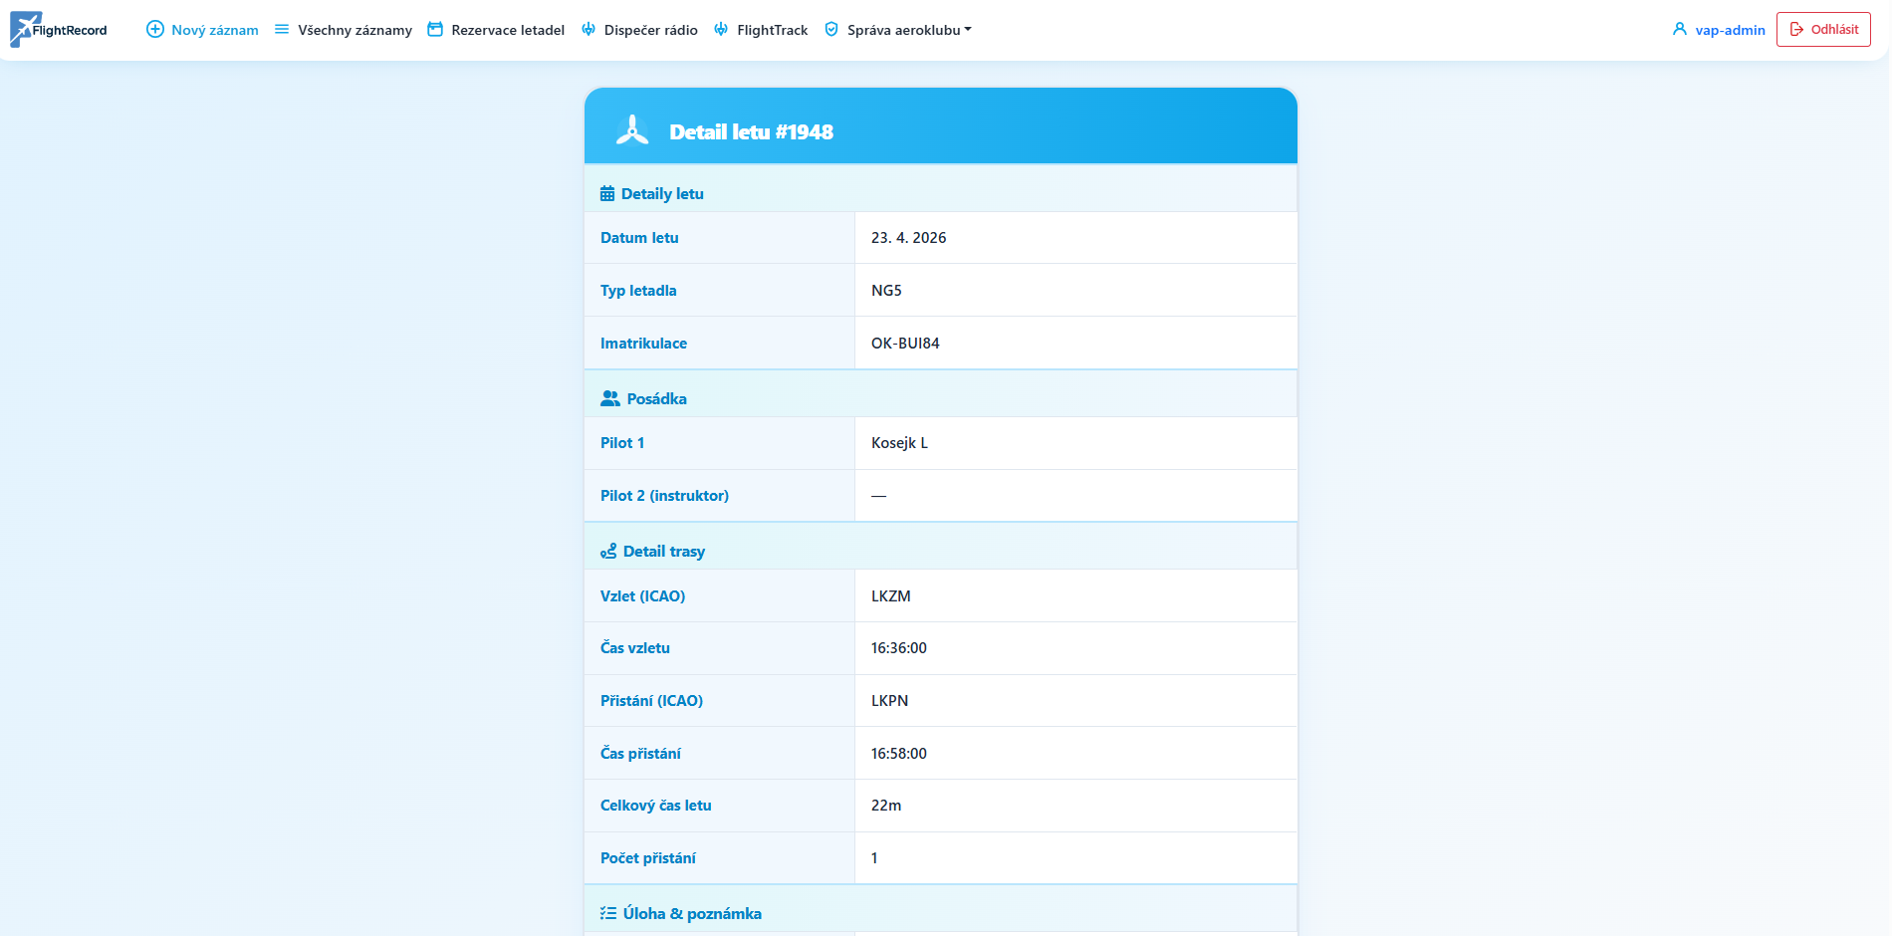Click the Imatrikulace label
Screen dimensions: 1892x936
tap(643, 344)
